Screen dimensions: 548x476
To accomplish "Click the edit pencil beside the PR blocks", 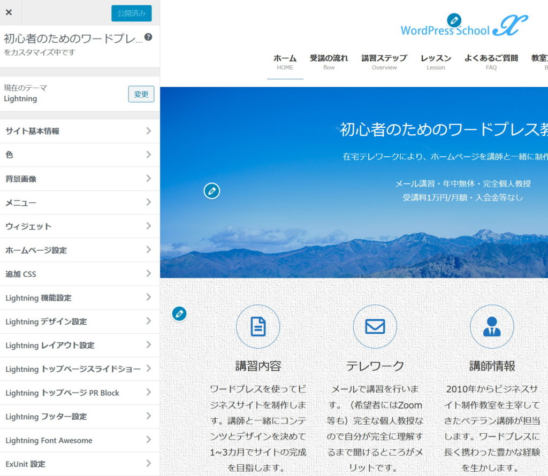I will click(179, 313).
